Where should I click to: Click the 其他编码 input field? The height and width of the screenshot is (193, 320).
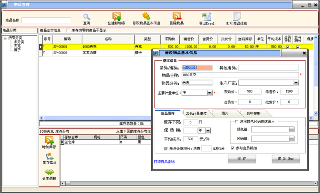(268, 68)
